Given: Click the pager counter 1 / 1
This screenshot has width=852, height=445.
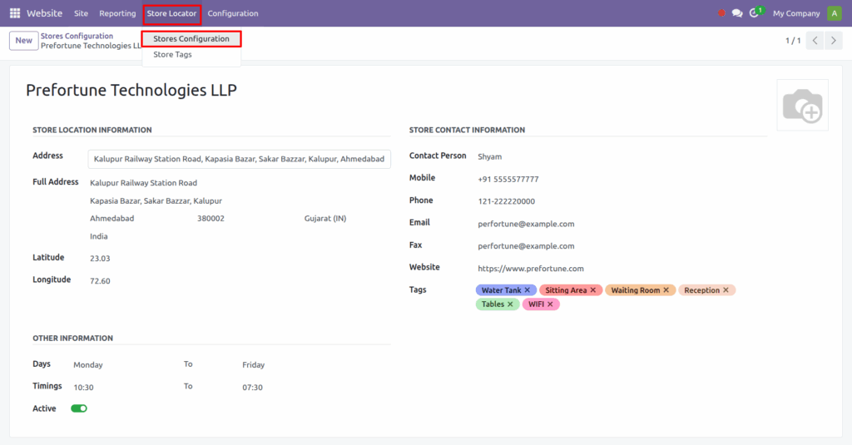Looking at the screenshot, I should 793,41.
